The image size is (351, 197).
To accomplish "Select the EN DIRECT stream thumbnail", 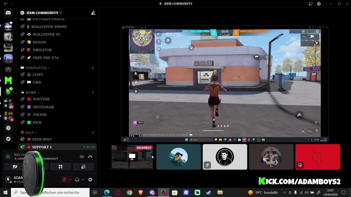I will coord(132,157).
